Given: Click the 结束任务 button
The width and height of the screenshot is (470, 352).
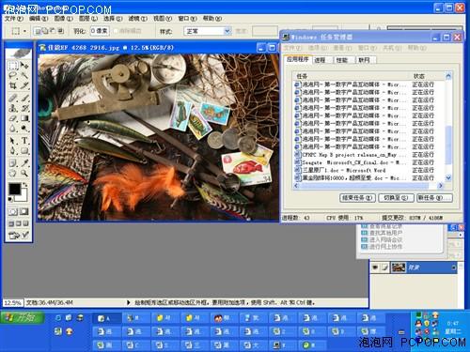Looking at the screenshot, I should (357, 198).
